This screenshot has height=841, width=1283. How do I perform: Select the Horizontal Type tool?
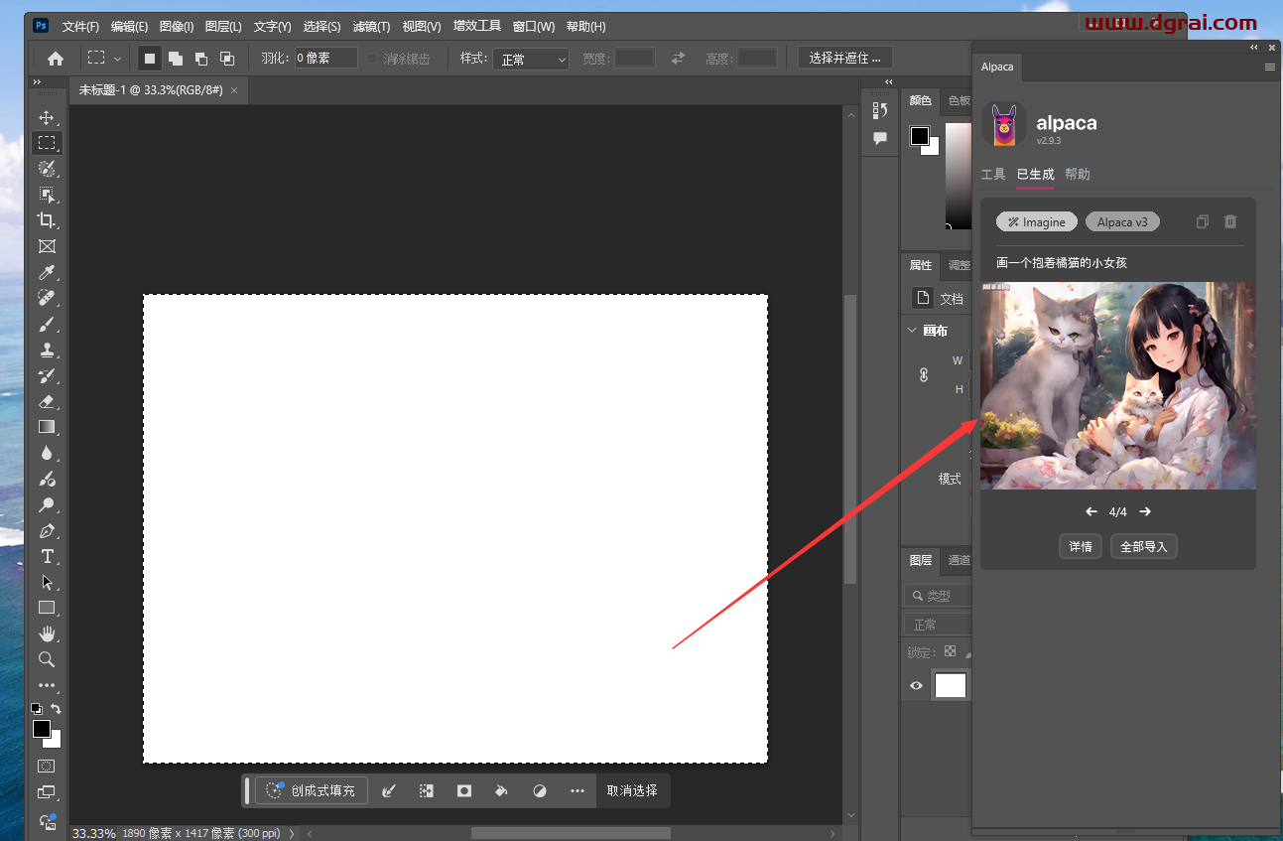pyautogui.click(x=47, y=556)
